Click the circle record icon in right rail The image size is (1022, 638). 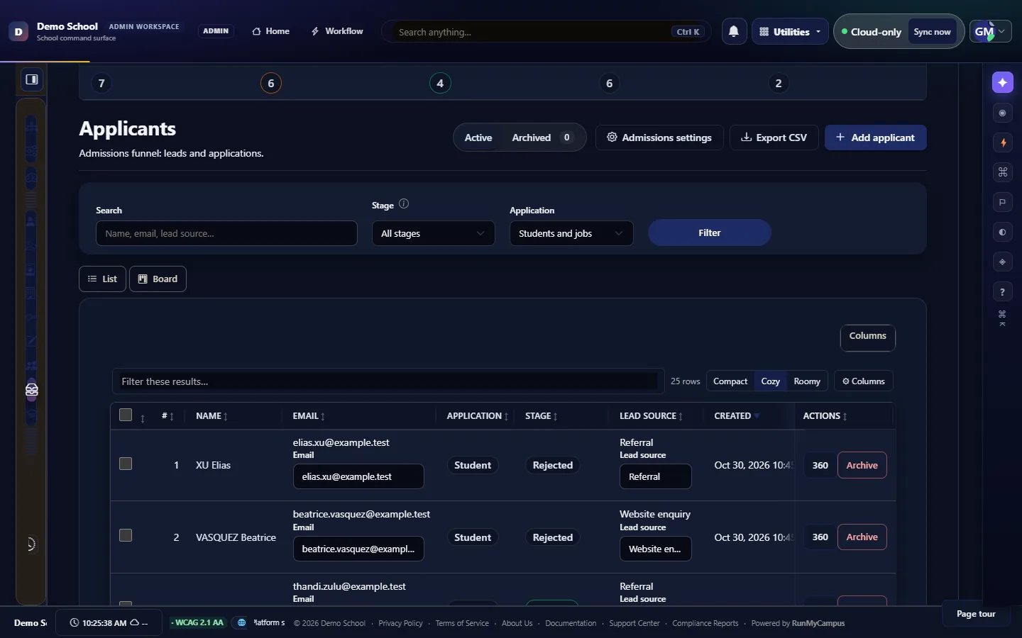1002,113
